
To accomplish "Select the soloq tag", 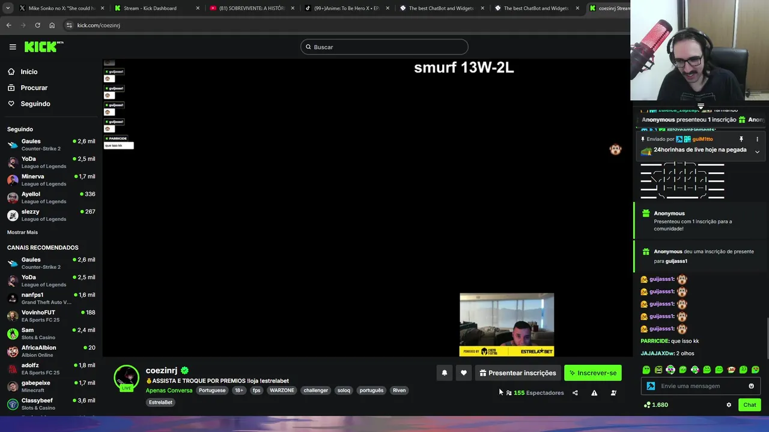I will (344, 391).
